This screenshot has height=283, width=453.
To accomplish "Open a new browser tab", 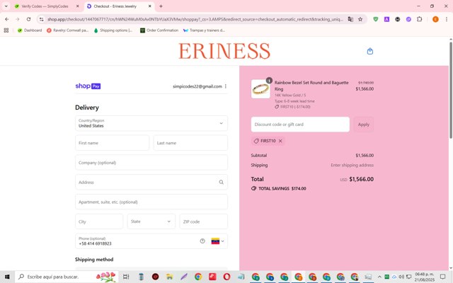I will [x=161, y=6].
